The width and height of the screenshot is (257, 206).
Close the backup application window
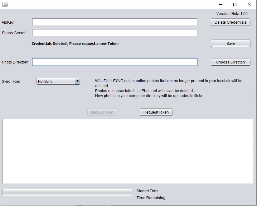pos(249,4)
